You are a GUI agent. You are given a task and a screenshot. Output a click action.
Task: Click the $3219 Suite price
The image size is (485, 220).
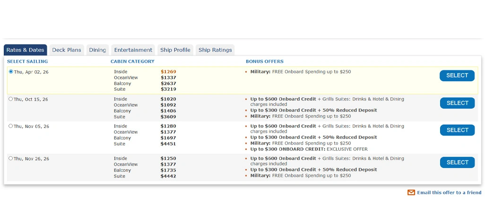pyautogui.click(x=168, y=89)
